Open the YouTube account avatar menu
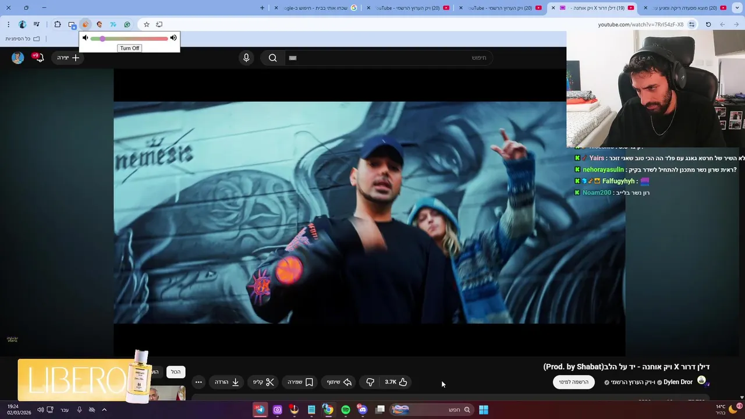 click(x=17, y=58)
